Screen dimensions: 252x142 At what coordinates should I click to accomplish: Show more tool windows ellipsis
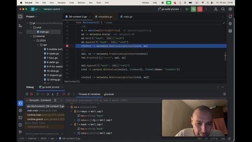click(20, 33)
